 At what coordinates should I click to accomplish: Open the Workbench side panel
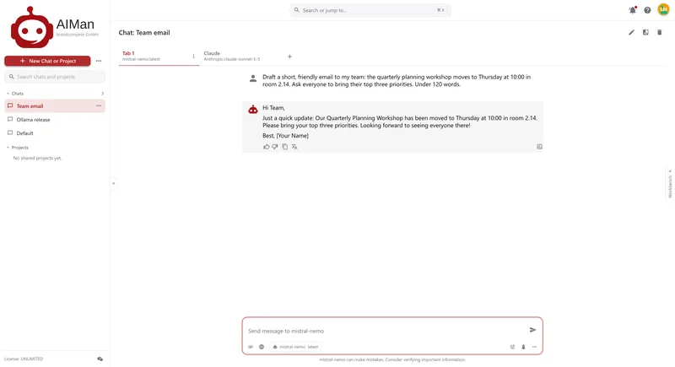[x=670, y=185]
